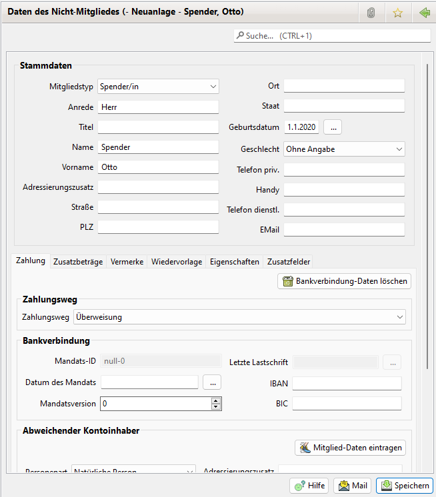The width and height of the screenshot is (436, 497).
Task: Select the Eigenschaften tab
Action: click(x=234, y=262)
